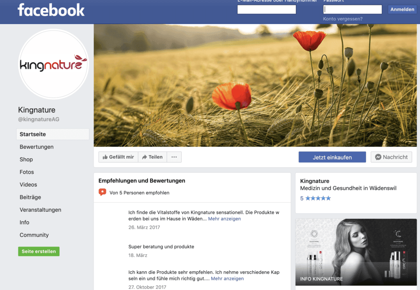The image size is (420, 290).
Task: Click the red recommendation star badge icon
Action: pos(102,192)
